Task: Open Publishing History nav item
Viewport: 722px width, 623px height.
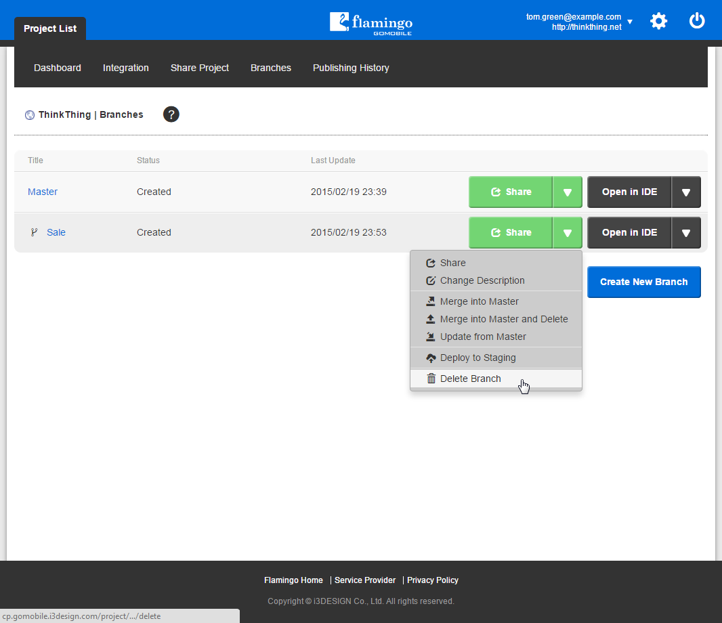Action: 351,68
